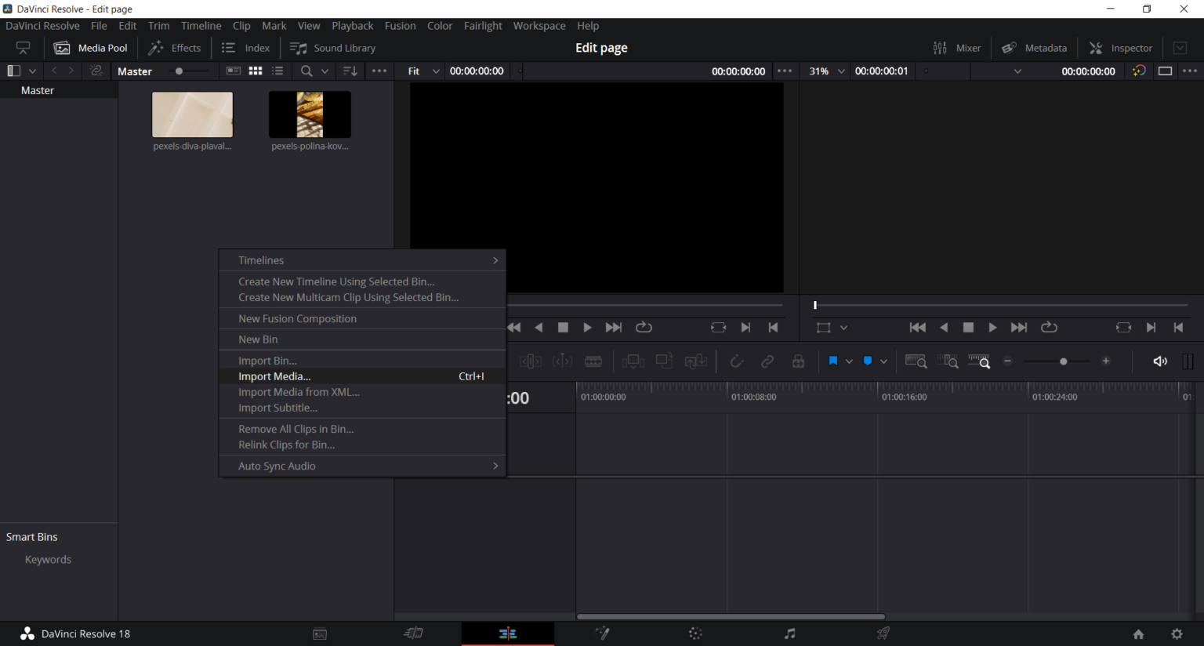
Task: Switch Media Pool to thumbnail view
Action: coord(256,71)
